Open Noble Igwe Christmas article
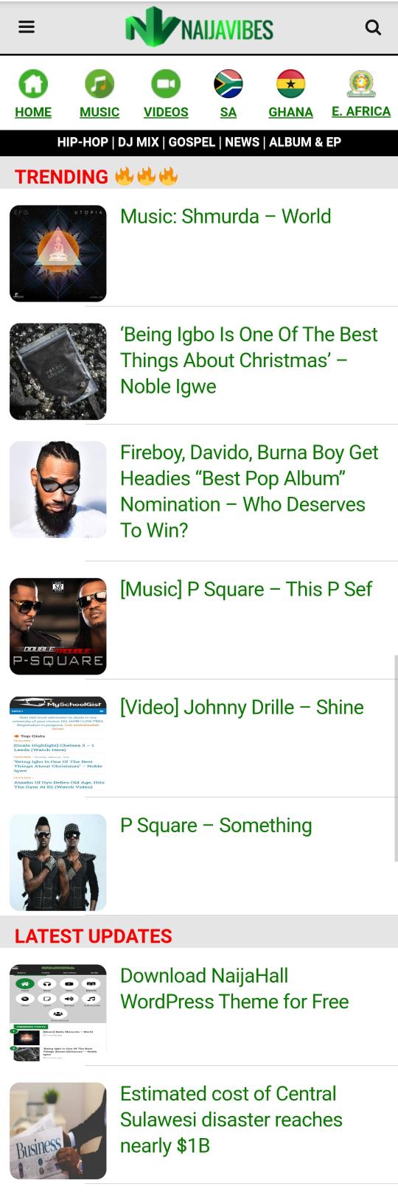The image size is (398, 1200). 249,360
